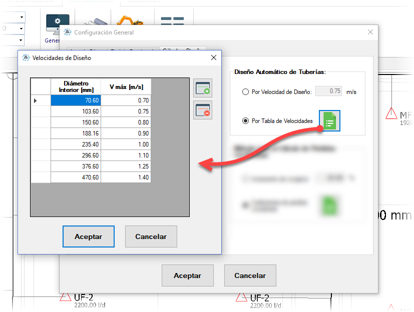This screenshot has height=312, width=414.
Task: Click the V máx [m/s] column header
Action: (x=126, y=87)
